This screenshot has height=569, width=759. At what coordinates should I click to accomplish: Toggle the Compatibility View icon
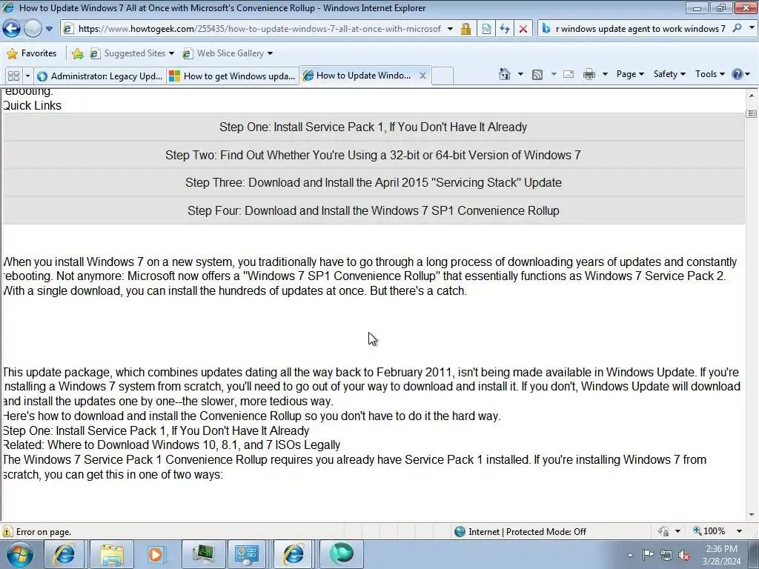click(486, 29)
